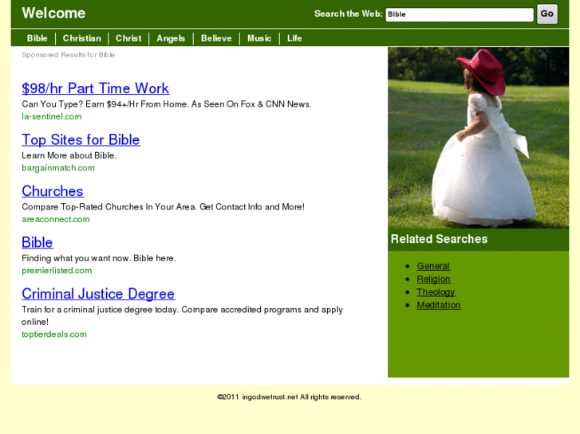Click the girl in red hat photo

click(x=478, y=138)
